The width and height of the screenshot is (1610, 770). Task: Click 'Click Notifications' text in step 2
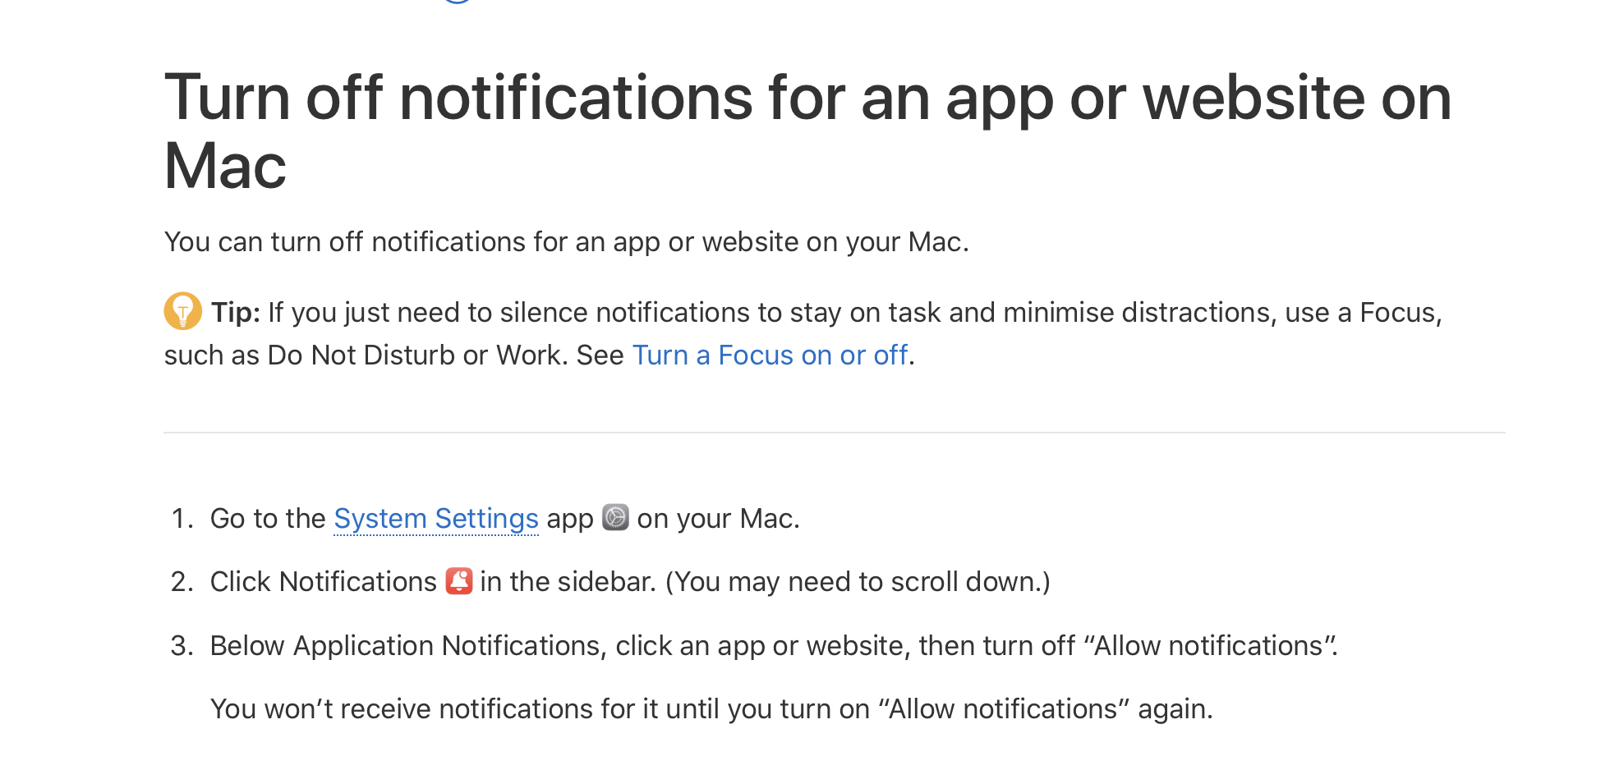(x=323, y=582)
